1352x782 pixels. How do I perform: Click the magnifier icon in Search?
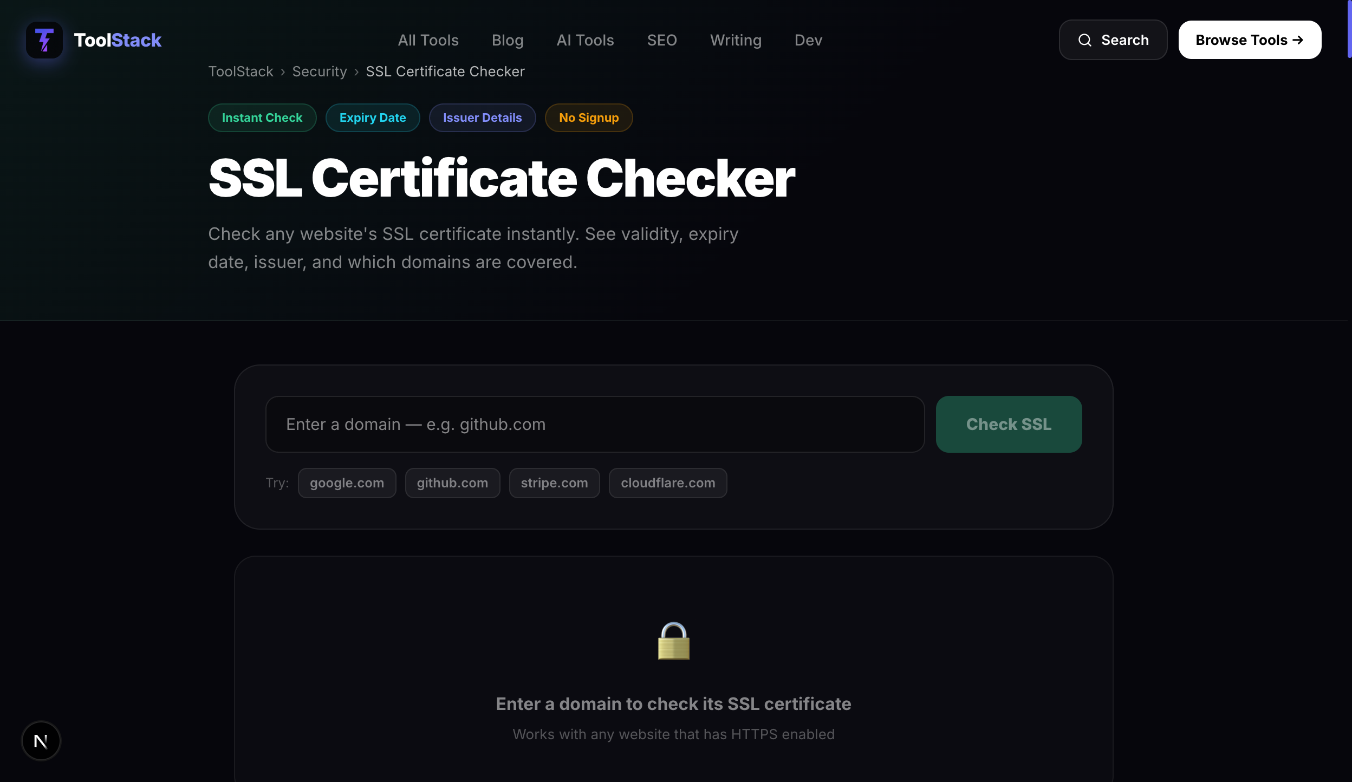pos(1084,40)
